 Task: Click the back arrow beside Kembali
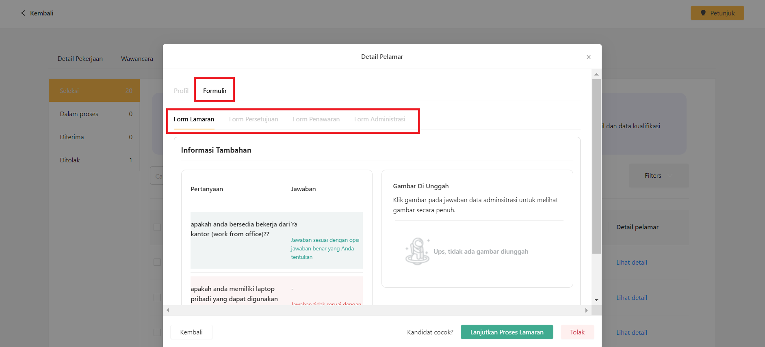[x=23, y=13]
